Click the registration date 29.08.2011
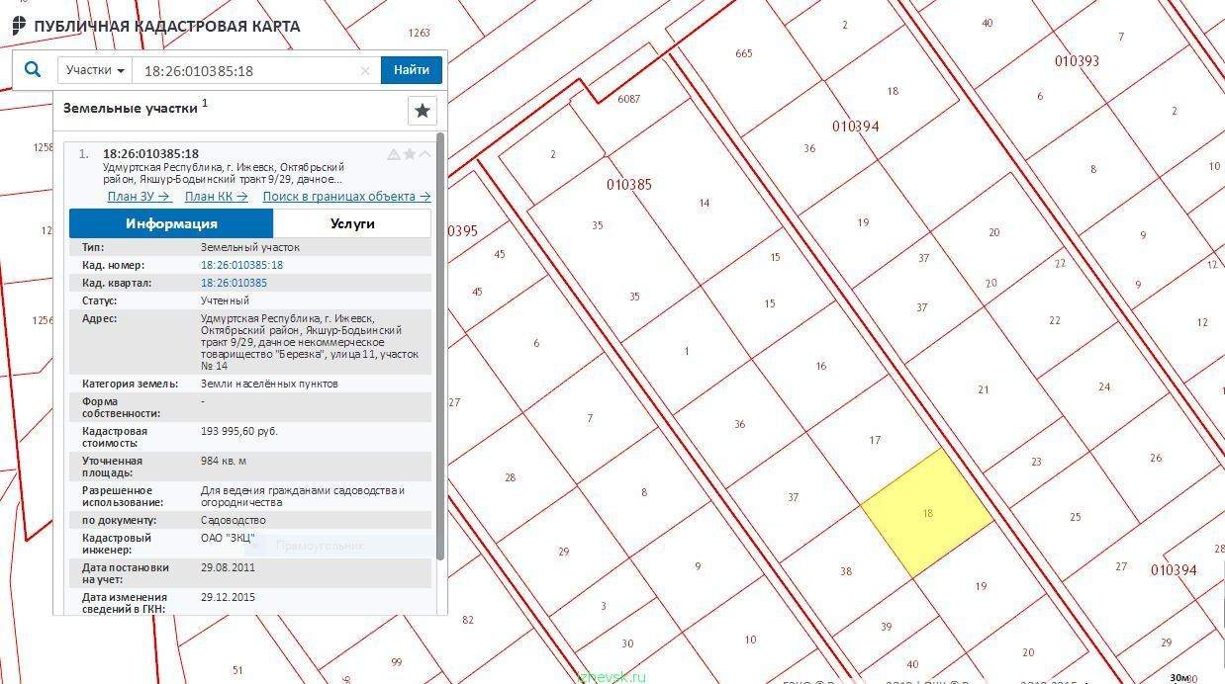Image resolution: width=1225 pixels, height=684 pixels. click(x=228, y=567)
